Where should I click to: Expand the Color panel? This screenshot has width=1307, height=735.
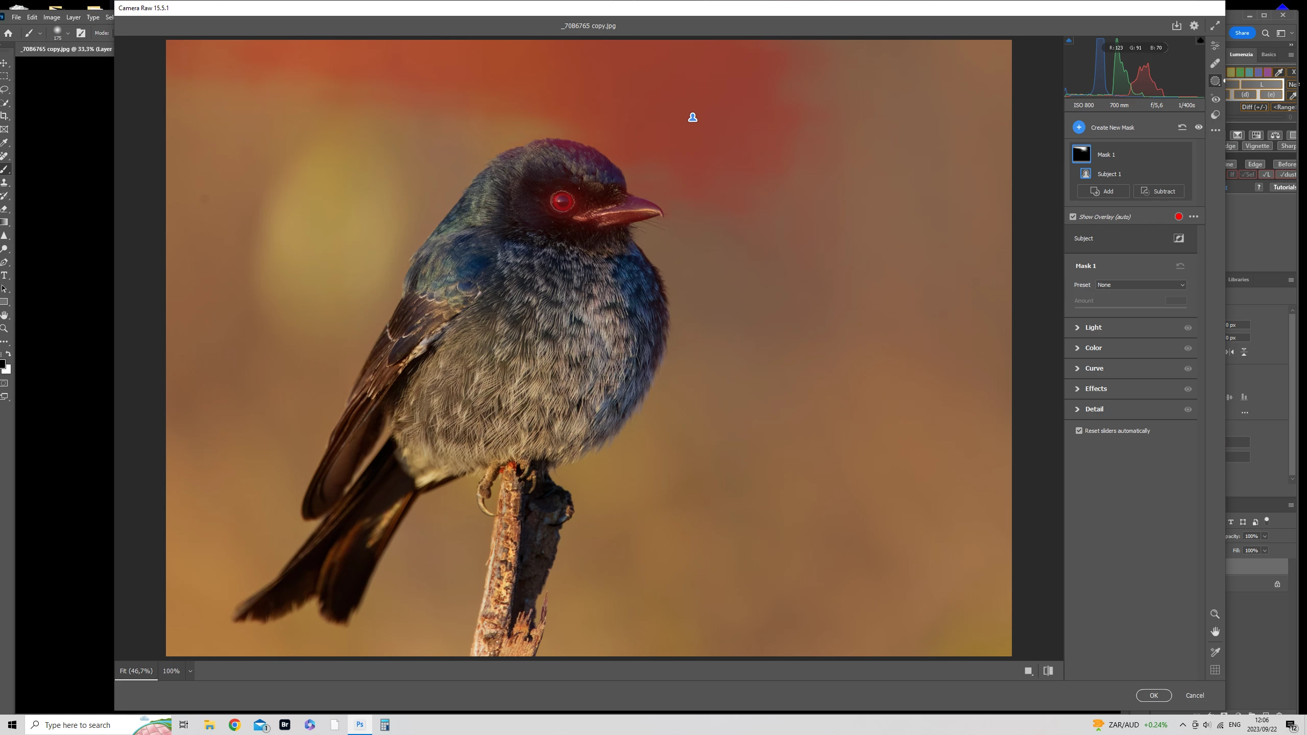tap(1093, 348)
